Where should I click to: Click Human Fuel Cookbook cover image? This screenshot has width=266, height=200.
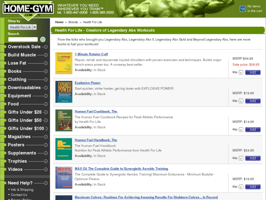[64, 120]
